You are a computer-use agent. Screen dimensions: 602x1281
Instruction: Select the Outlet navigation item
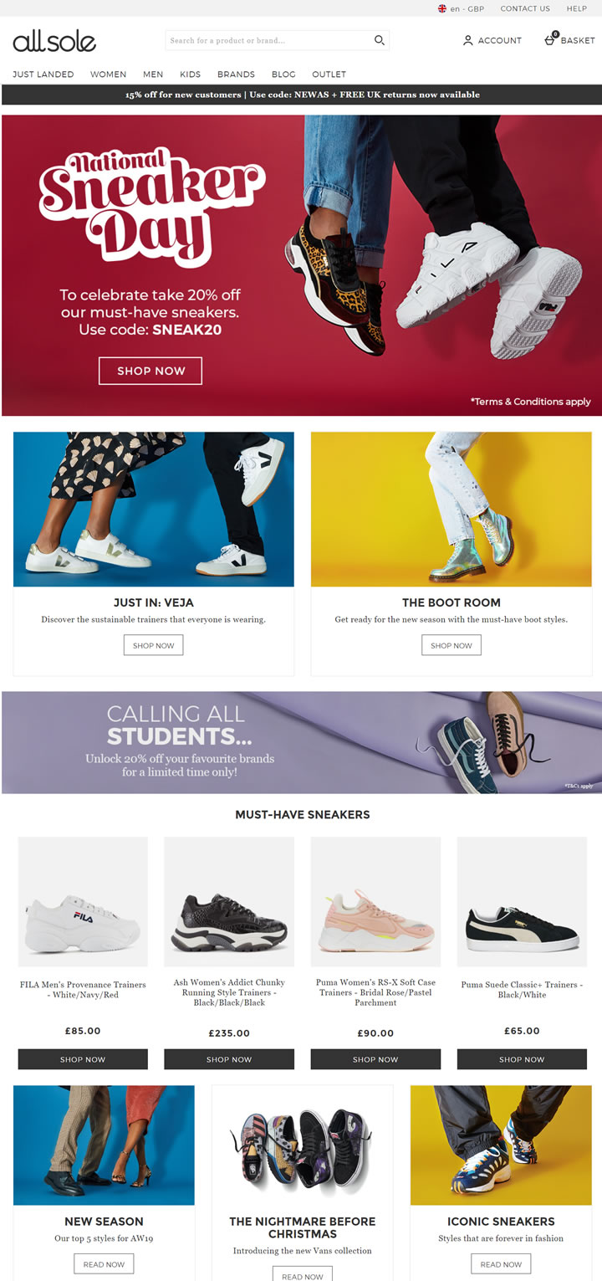(x=329, y=74)
